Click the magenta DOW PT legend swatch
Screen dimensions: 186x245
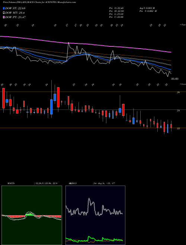(x=4, y=17)
